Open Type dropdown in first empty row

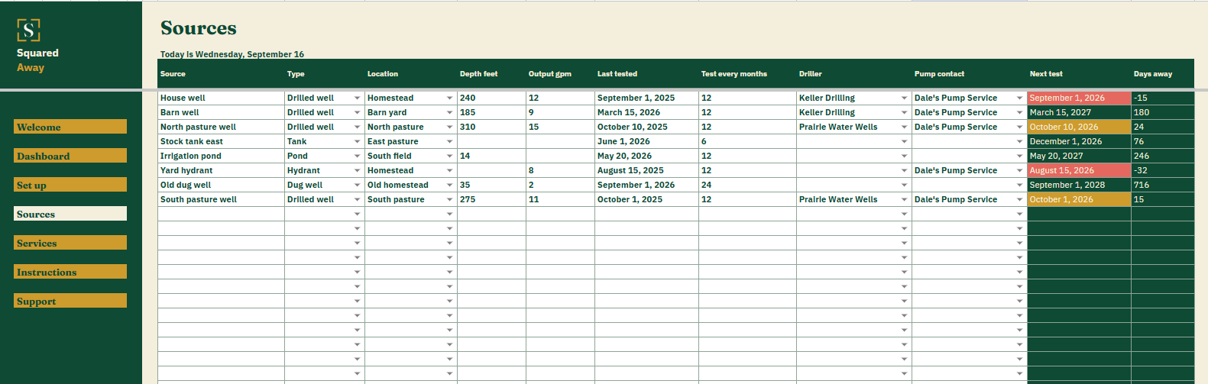pyautogui.click(x=357, y=215)
